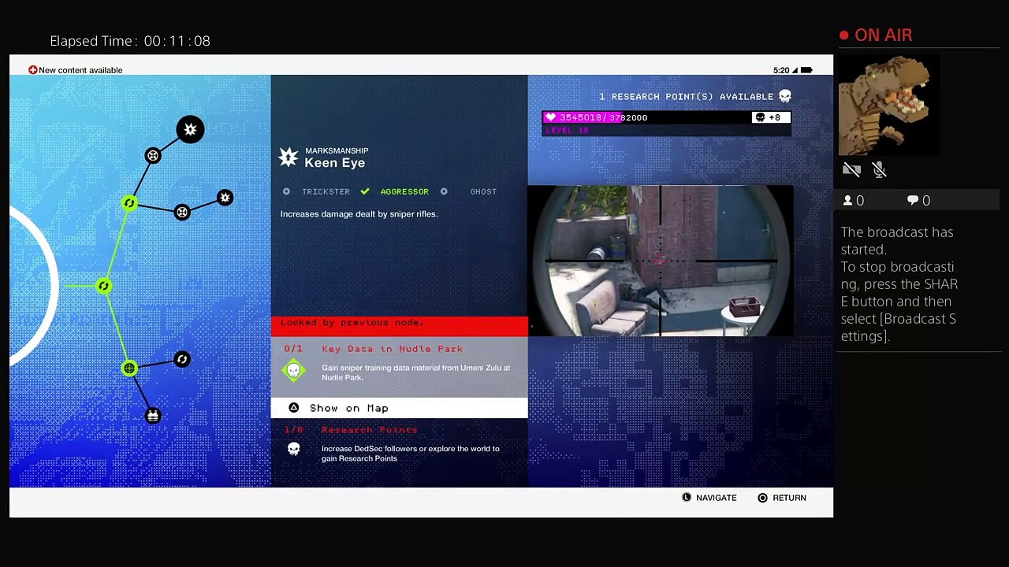
Task: Select the large black Keen Eye burst node
Action: tap(190, 129)
